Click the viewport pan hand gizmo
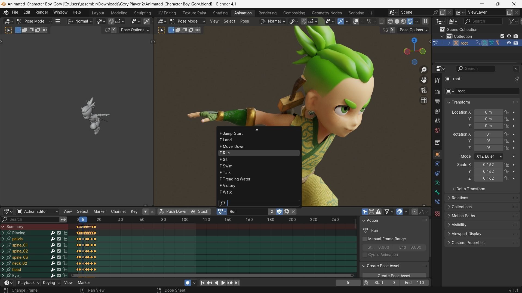Image resolution: width=522 pixels, height=293 pixels. (x=424, y=80)
